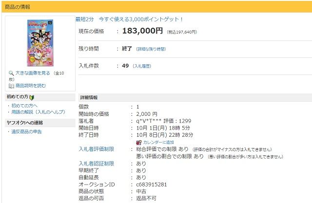The height and width of the screenshot is (203, 312).
Task: Click the start date 10月 1日(月) 18時 5分
Action: tap(163, 128)
